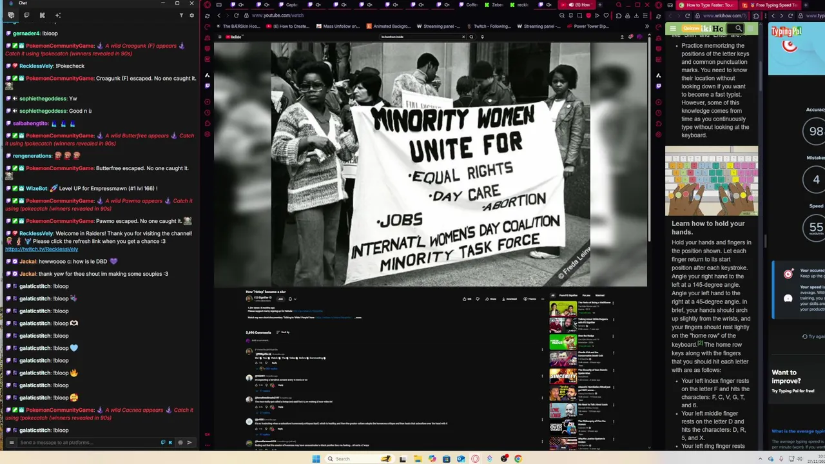This screenshot has width=825, height=464.
Task: Open 'Power Tower Dip...' bookmark
Action: tap(587, 26)
